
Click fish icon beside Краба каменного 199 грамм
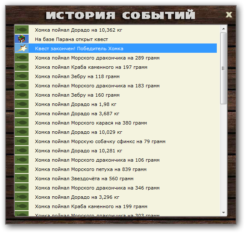tap(22, 206)
